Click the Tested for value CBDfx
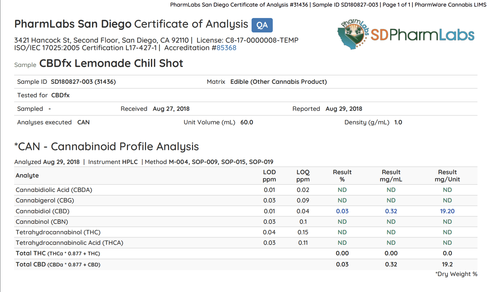Image resolution: width=491 pixels, height=292 pixels. (60, 95)
